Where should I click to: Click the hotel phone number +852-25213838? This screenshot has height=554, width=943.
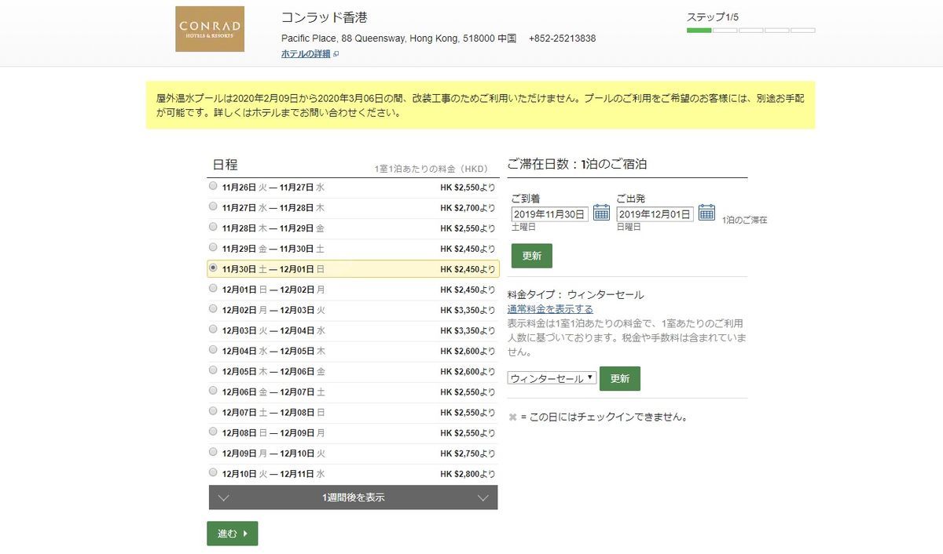coord(562,38)
